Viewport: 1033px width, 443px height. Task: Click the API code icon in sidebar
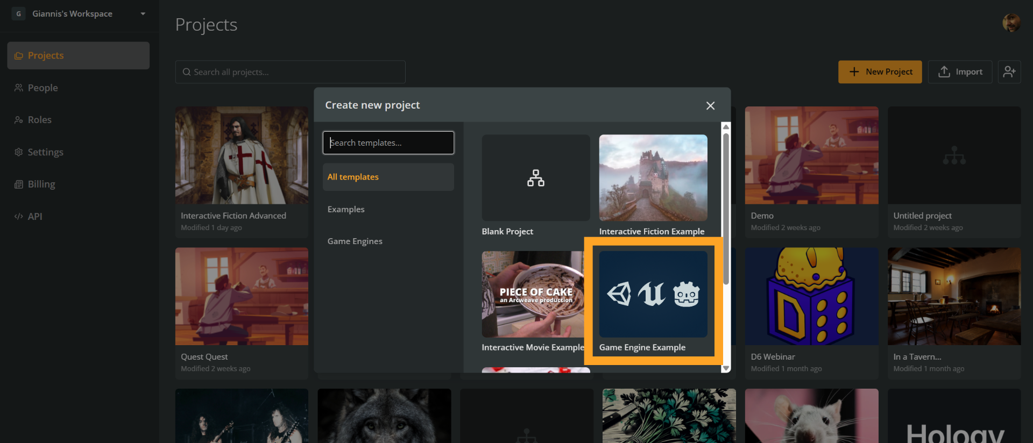(x=19, y=216)
